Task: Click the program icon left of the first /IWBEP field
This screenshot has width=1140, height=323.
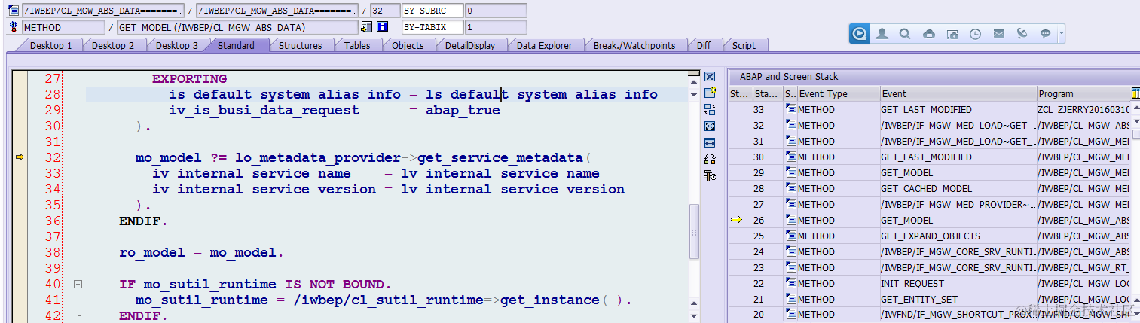Action: tap(14, 11)
